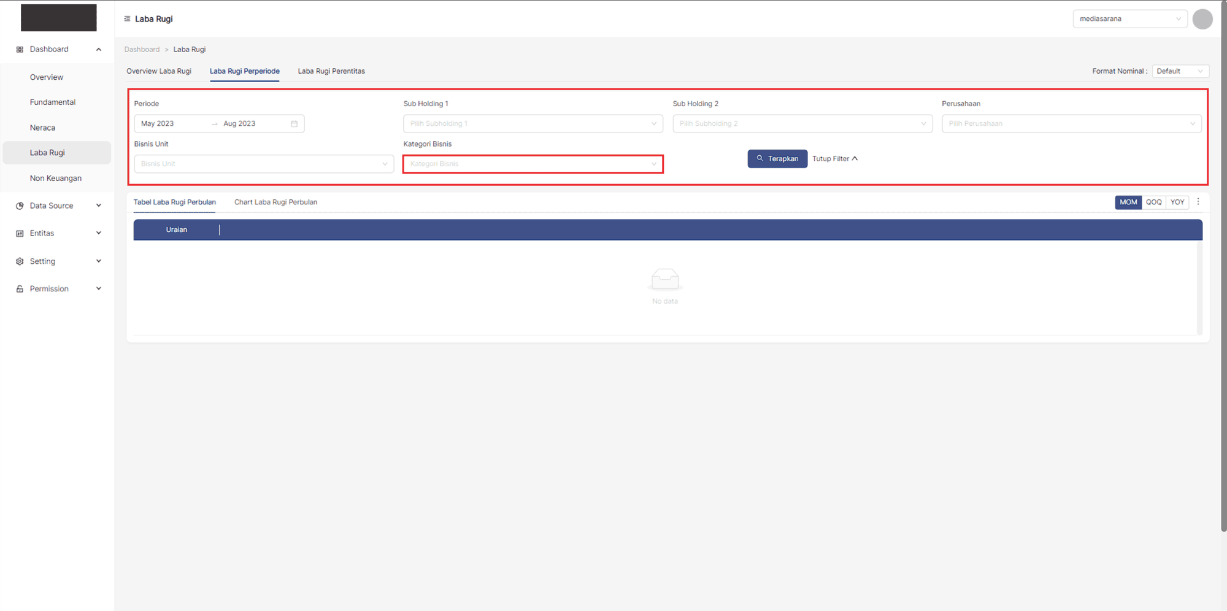Screen dimensions: 1227x611
Task: Click the page vertical scrollbar
Action: (1223, 264)
